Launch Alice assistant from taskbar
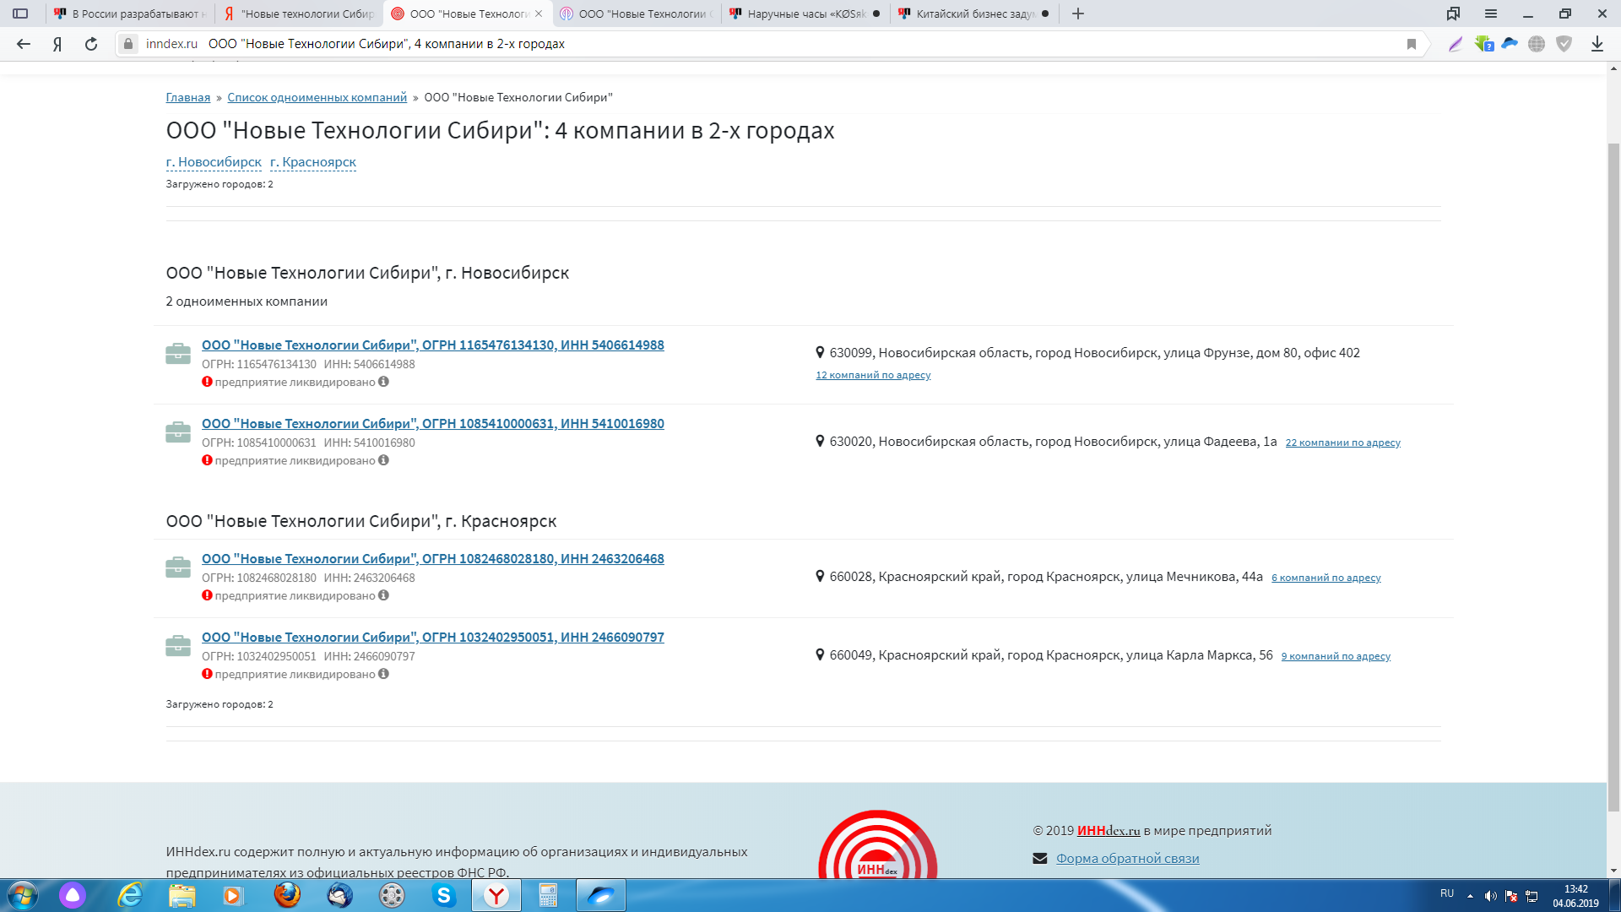Viewport: 1621px width, 912px height. (73, 895)
